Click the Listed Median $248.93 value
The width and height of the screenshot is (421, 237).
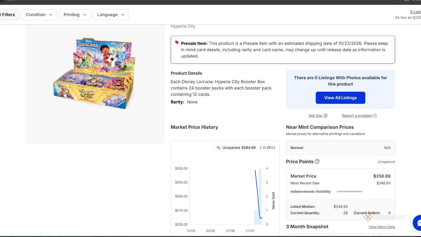341,207
